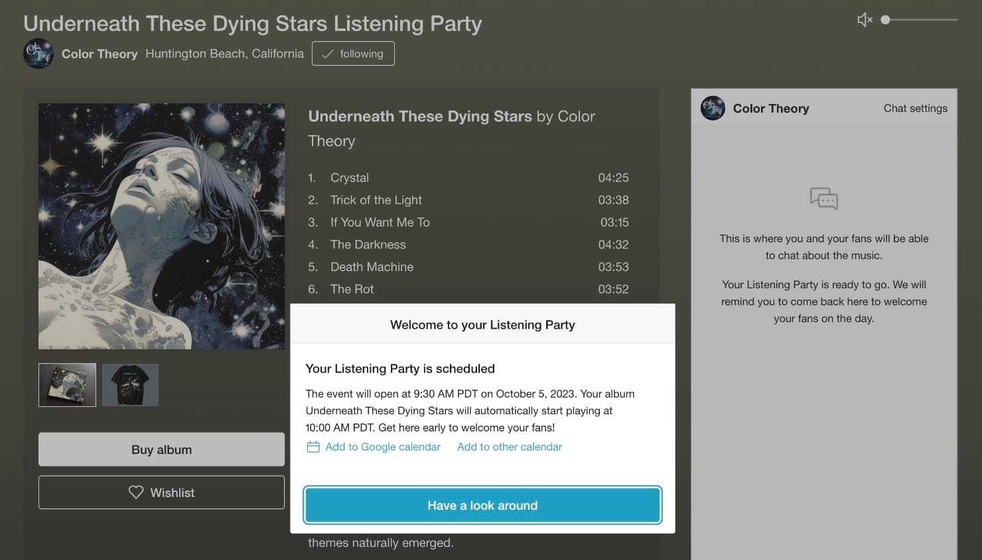The image size is (982, 560).
Task: Click the volume slider handle
Action: (x=885, y=20)
